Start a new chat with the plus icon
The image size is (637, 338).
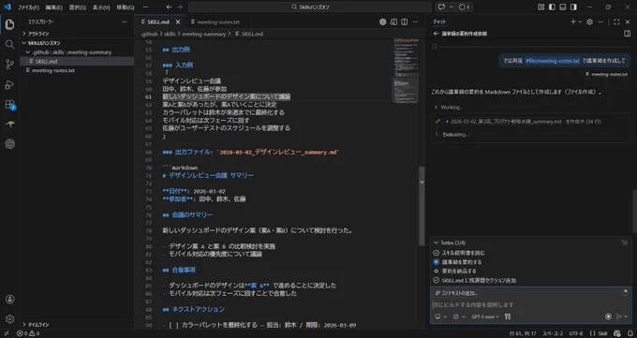point(573,22)
